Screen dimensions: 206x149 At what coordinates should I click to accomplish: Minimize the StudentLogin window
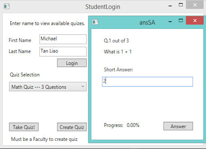pos(170,6)
